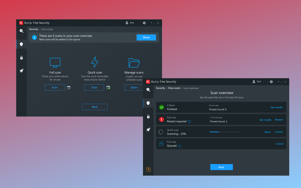
Task: Open settings gear in back Virus scans window
Action: [144, 23]
